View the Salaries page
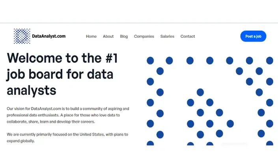The height and width of the screenshot is (168, 278). (x=167, y=37)
